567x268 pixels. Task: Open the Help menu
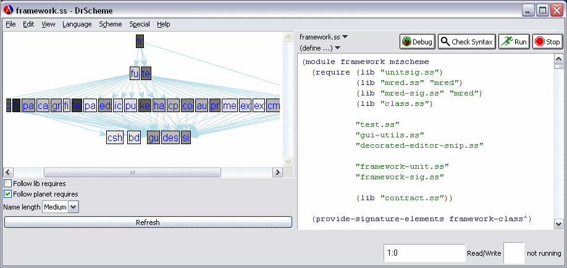(164, 24)
